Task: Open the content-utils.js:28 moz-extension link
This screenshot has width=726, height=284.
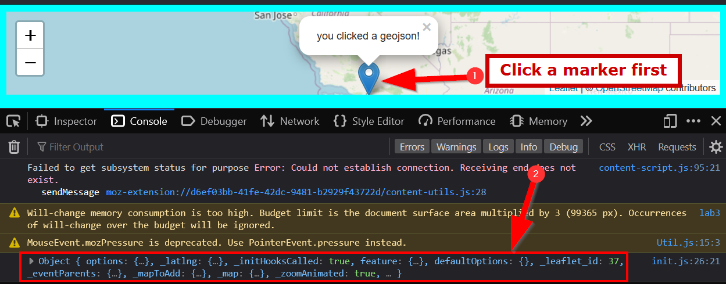Action: 296,192
